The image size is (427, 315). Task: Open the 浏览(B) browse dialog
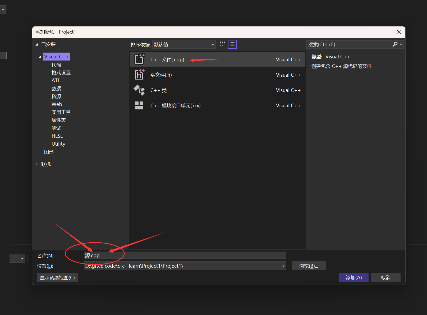coord(309,266)
